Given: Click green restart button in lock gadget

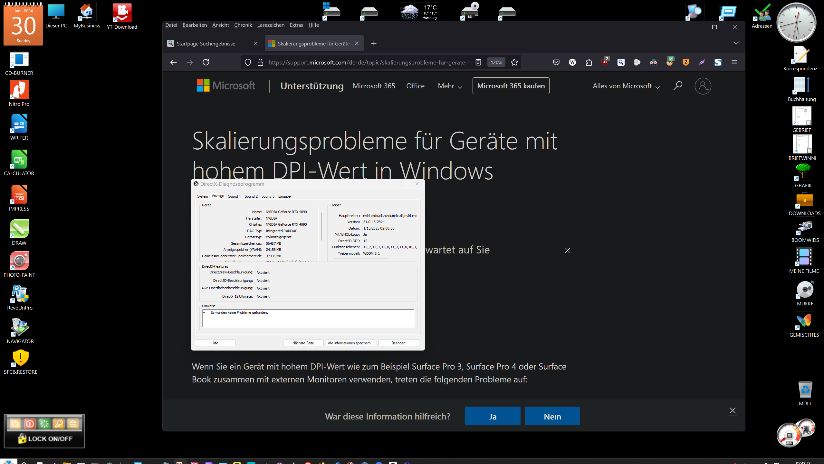Looking at the screenshot, I should (x=44, y=423).
